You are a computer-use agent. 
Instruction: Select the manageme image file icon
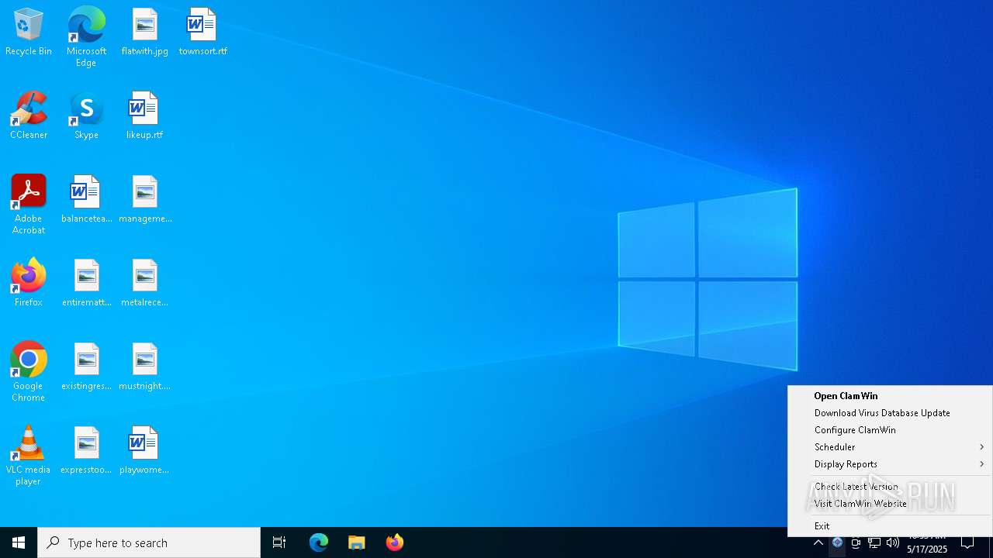point(144,199)
